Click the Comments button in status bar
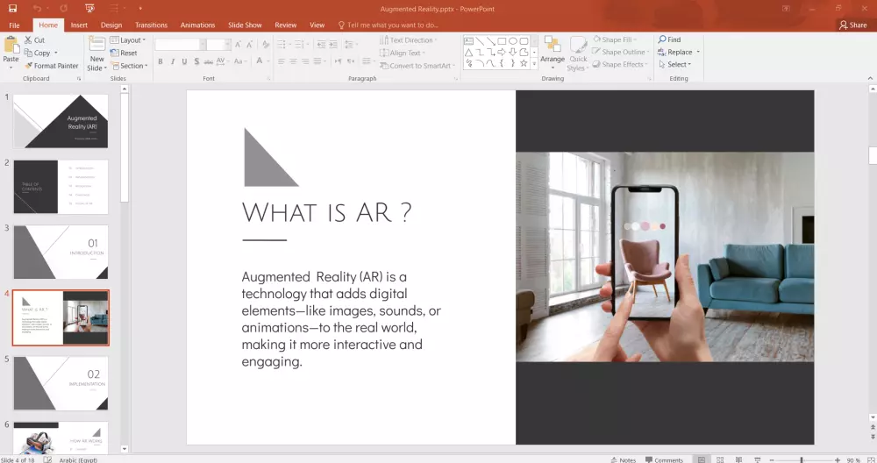This screenshot has height=463, width=877. point(664,459)
